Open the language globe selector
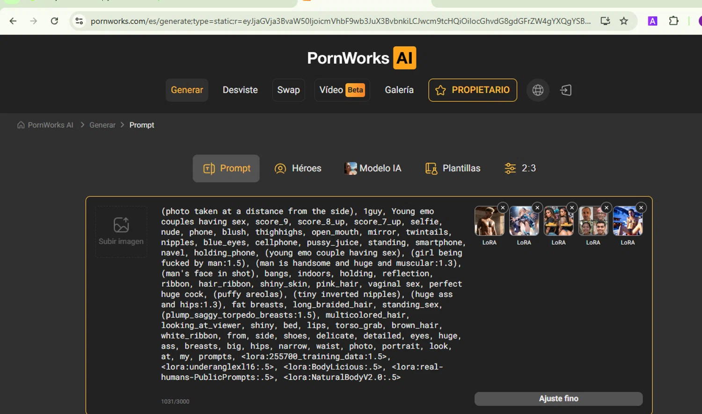Image resolution: width=702 pixels, height=414 pixels. click(538, 90)
